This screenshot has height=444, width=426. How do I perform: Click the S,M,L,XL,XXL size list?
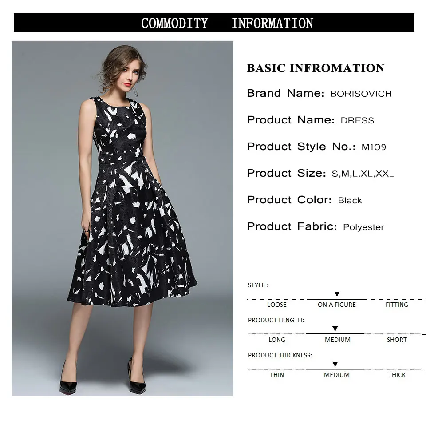(x=363, y=174)
